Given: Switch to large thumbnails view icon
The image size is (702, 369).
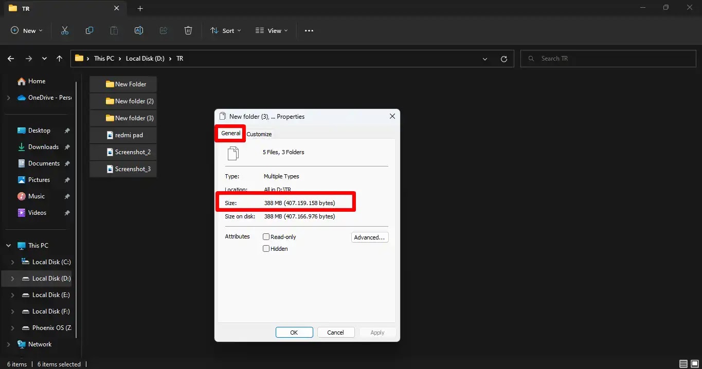Looking at the screenshot, I should tap(694, 364).
